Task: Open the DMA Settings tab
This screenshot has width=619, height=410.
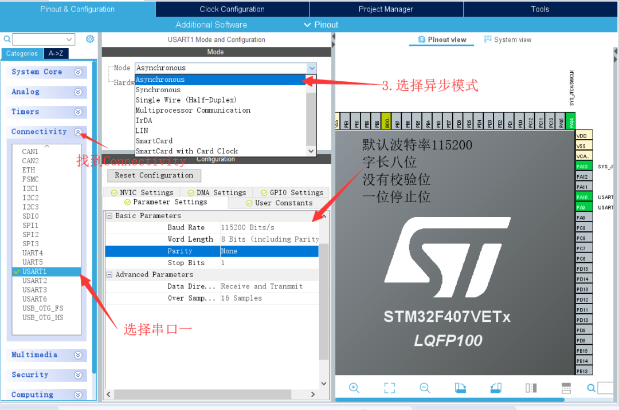Action: pyautogui.click(x=217, y=192)
